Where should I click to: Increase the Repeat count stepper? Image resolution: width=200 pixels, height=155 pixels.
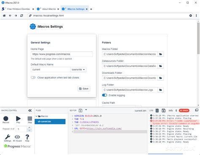(x=29, y=128)
